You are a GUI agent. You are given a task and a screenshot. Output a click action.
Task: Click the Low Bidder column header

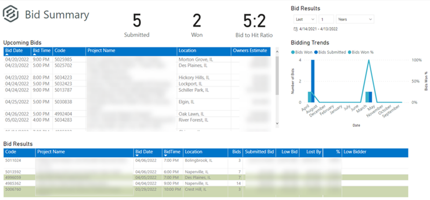[375, 153]
